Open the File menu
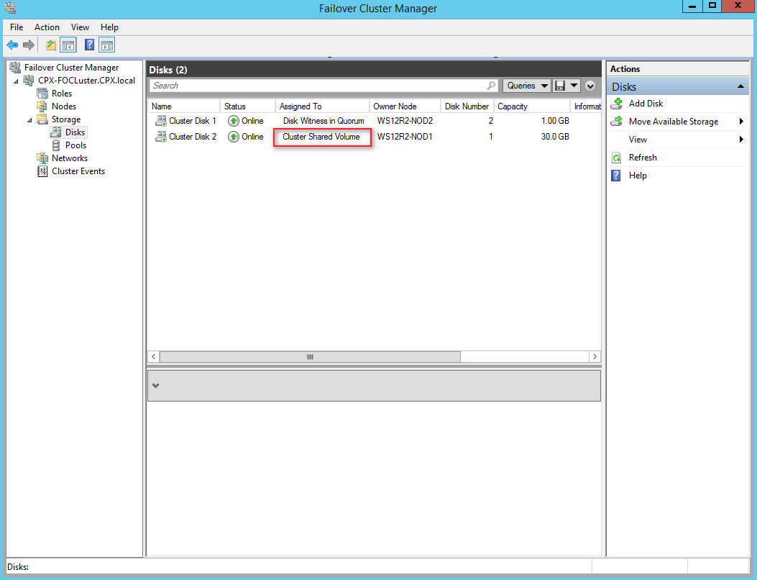 (17, 27)
